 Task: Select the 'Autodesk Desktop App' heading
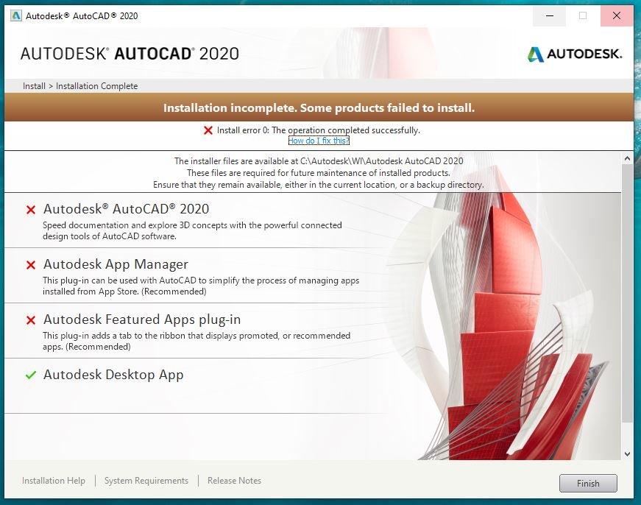[x=113, y=375]
